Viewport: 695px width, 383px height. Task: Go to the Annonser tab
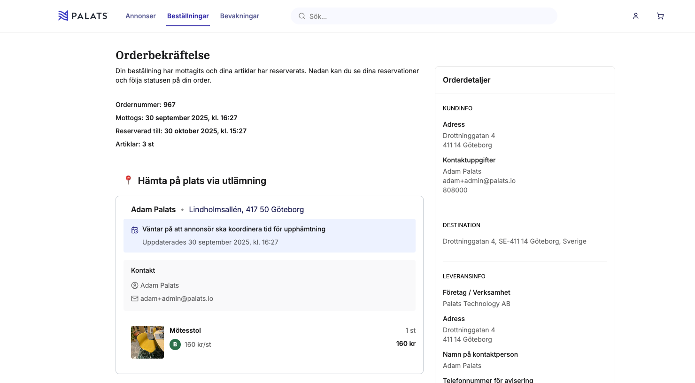[140, 16]
